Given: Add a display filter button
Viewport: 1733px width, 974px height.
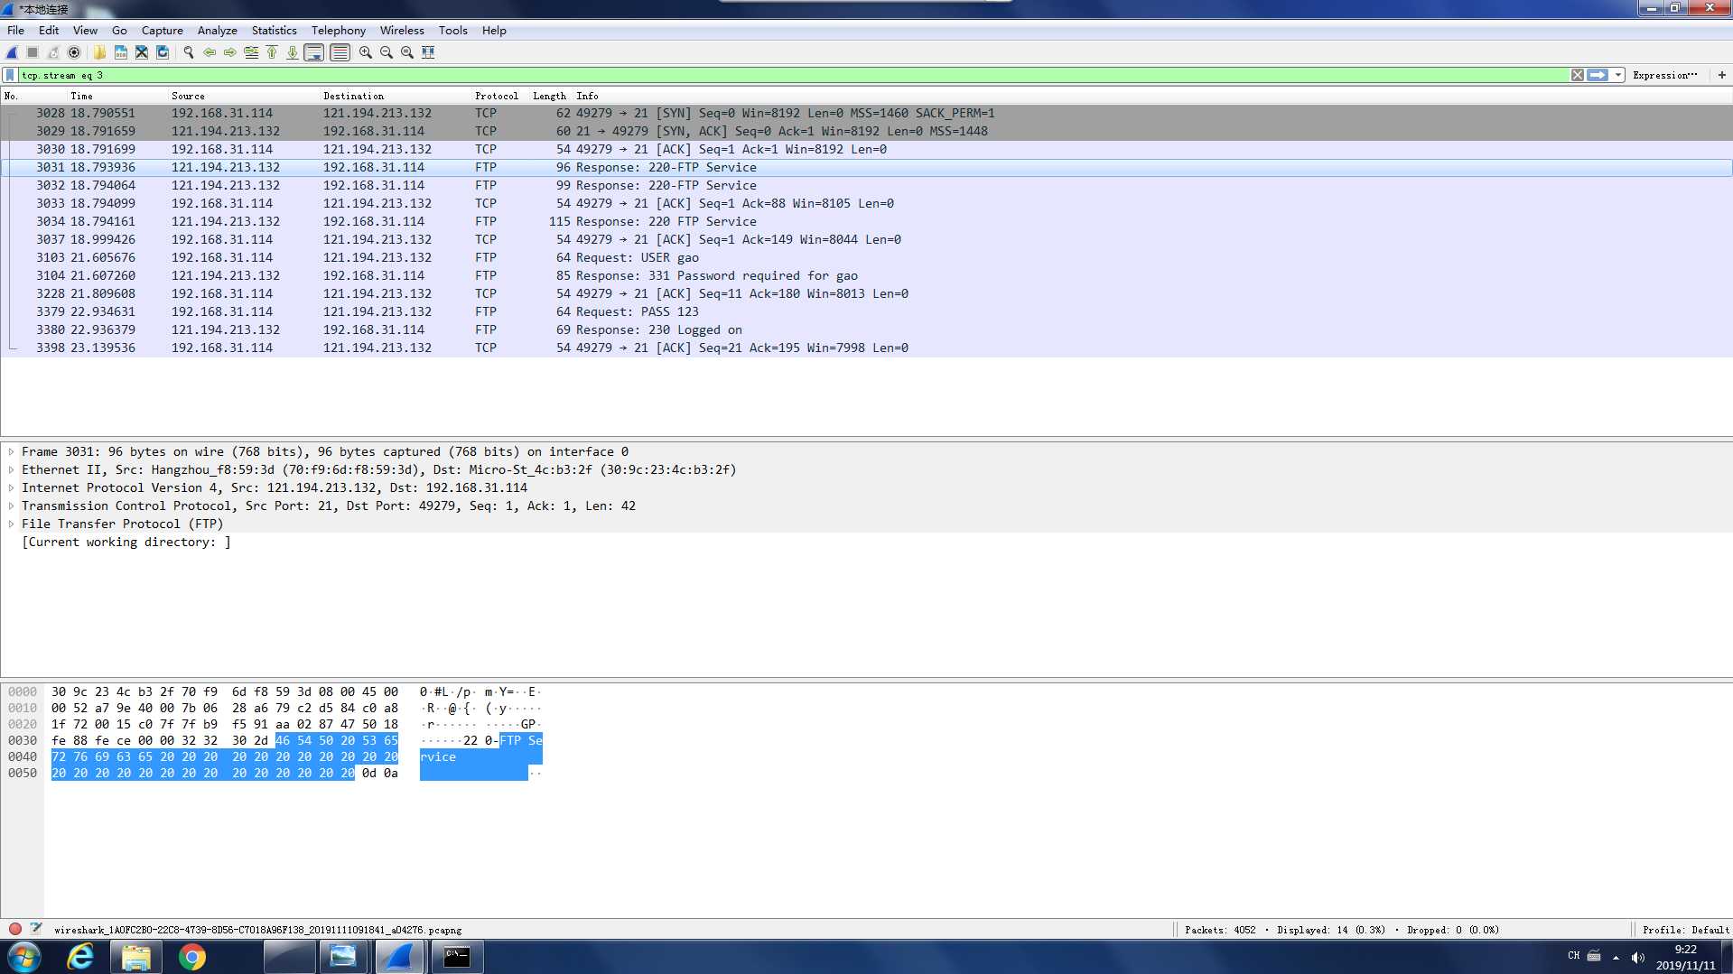Looking at the screenshot, I should point(1721,75).
